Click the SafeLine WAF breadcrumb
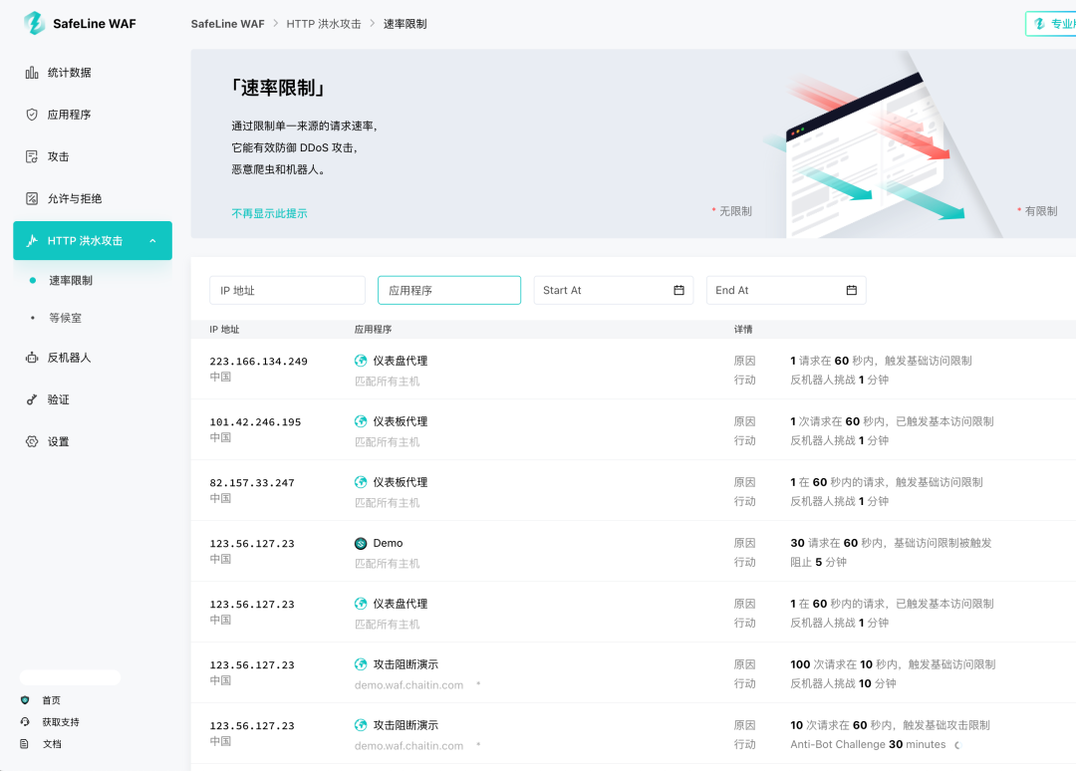 (x=227, y=24)
